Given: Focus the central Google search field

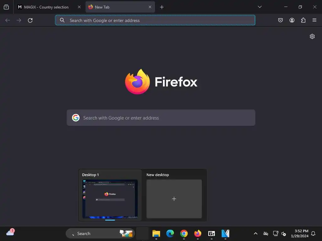Looking at the screenshot, I should pos(161,118).
